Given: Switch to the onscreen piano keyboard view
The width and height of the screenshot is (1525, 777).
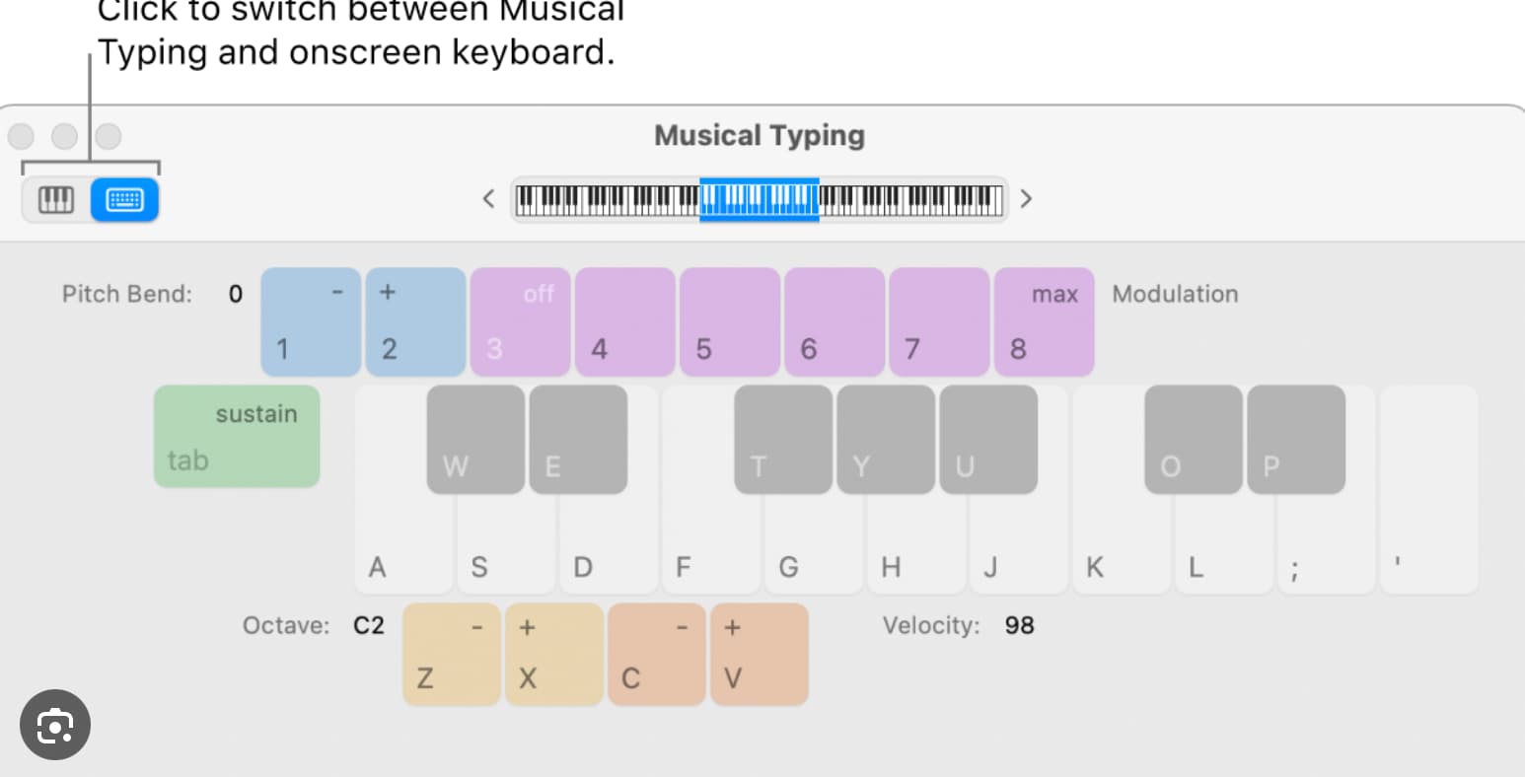Looking at the screenshot, I should click(56, 200).
